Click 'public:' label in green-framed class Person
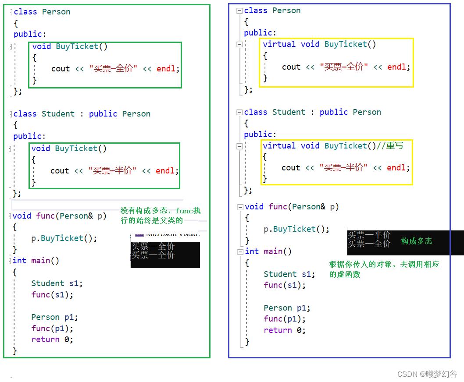The width and height of the screenshot is (464, 382). pos(29,34)
